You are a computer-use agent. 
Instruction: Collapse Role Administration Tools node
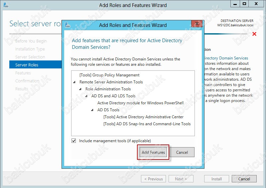pyautogui.click(x=80, y=89)
